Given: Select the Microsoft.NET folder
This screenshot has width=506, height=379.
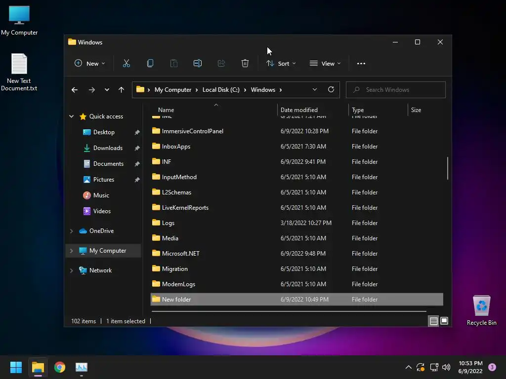Looking at the screenshot, I should click(297, 253).
